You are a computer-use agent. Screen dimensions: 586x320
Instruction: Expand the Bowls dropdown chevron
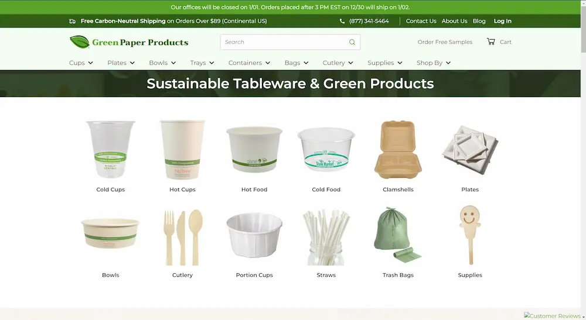click(173, 63)
